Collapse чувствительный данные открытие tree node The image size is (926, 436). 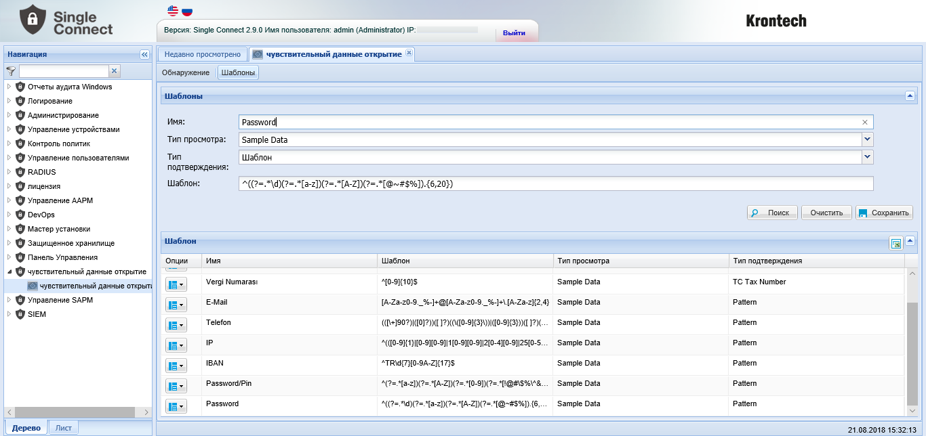pyautogui.click(x=9, y=271)
